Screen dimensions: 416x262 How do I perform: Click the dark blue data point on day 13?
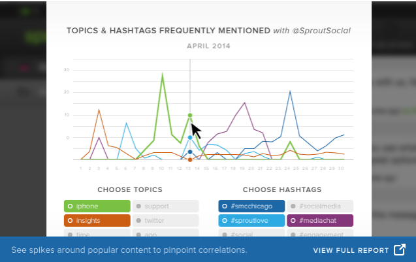(x=190, y=152)
